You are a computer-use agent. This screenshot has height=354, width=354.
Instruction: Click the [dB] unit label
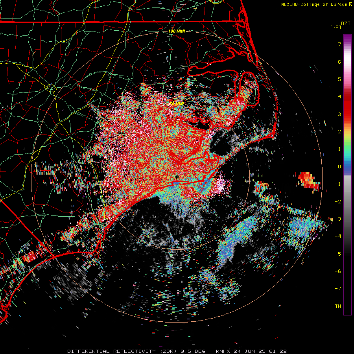[x=336, y=27]
